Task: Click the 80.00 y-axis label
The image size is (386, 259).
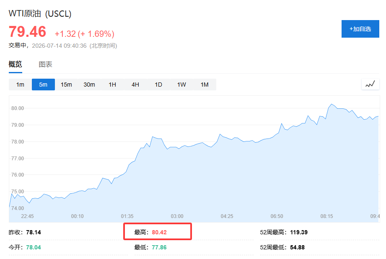Action: point(18,108)
